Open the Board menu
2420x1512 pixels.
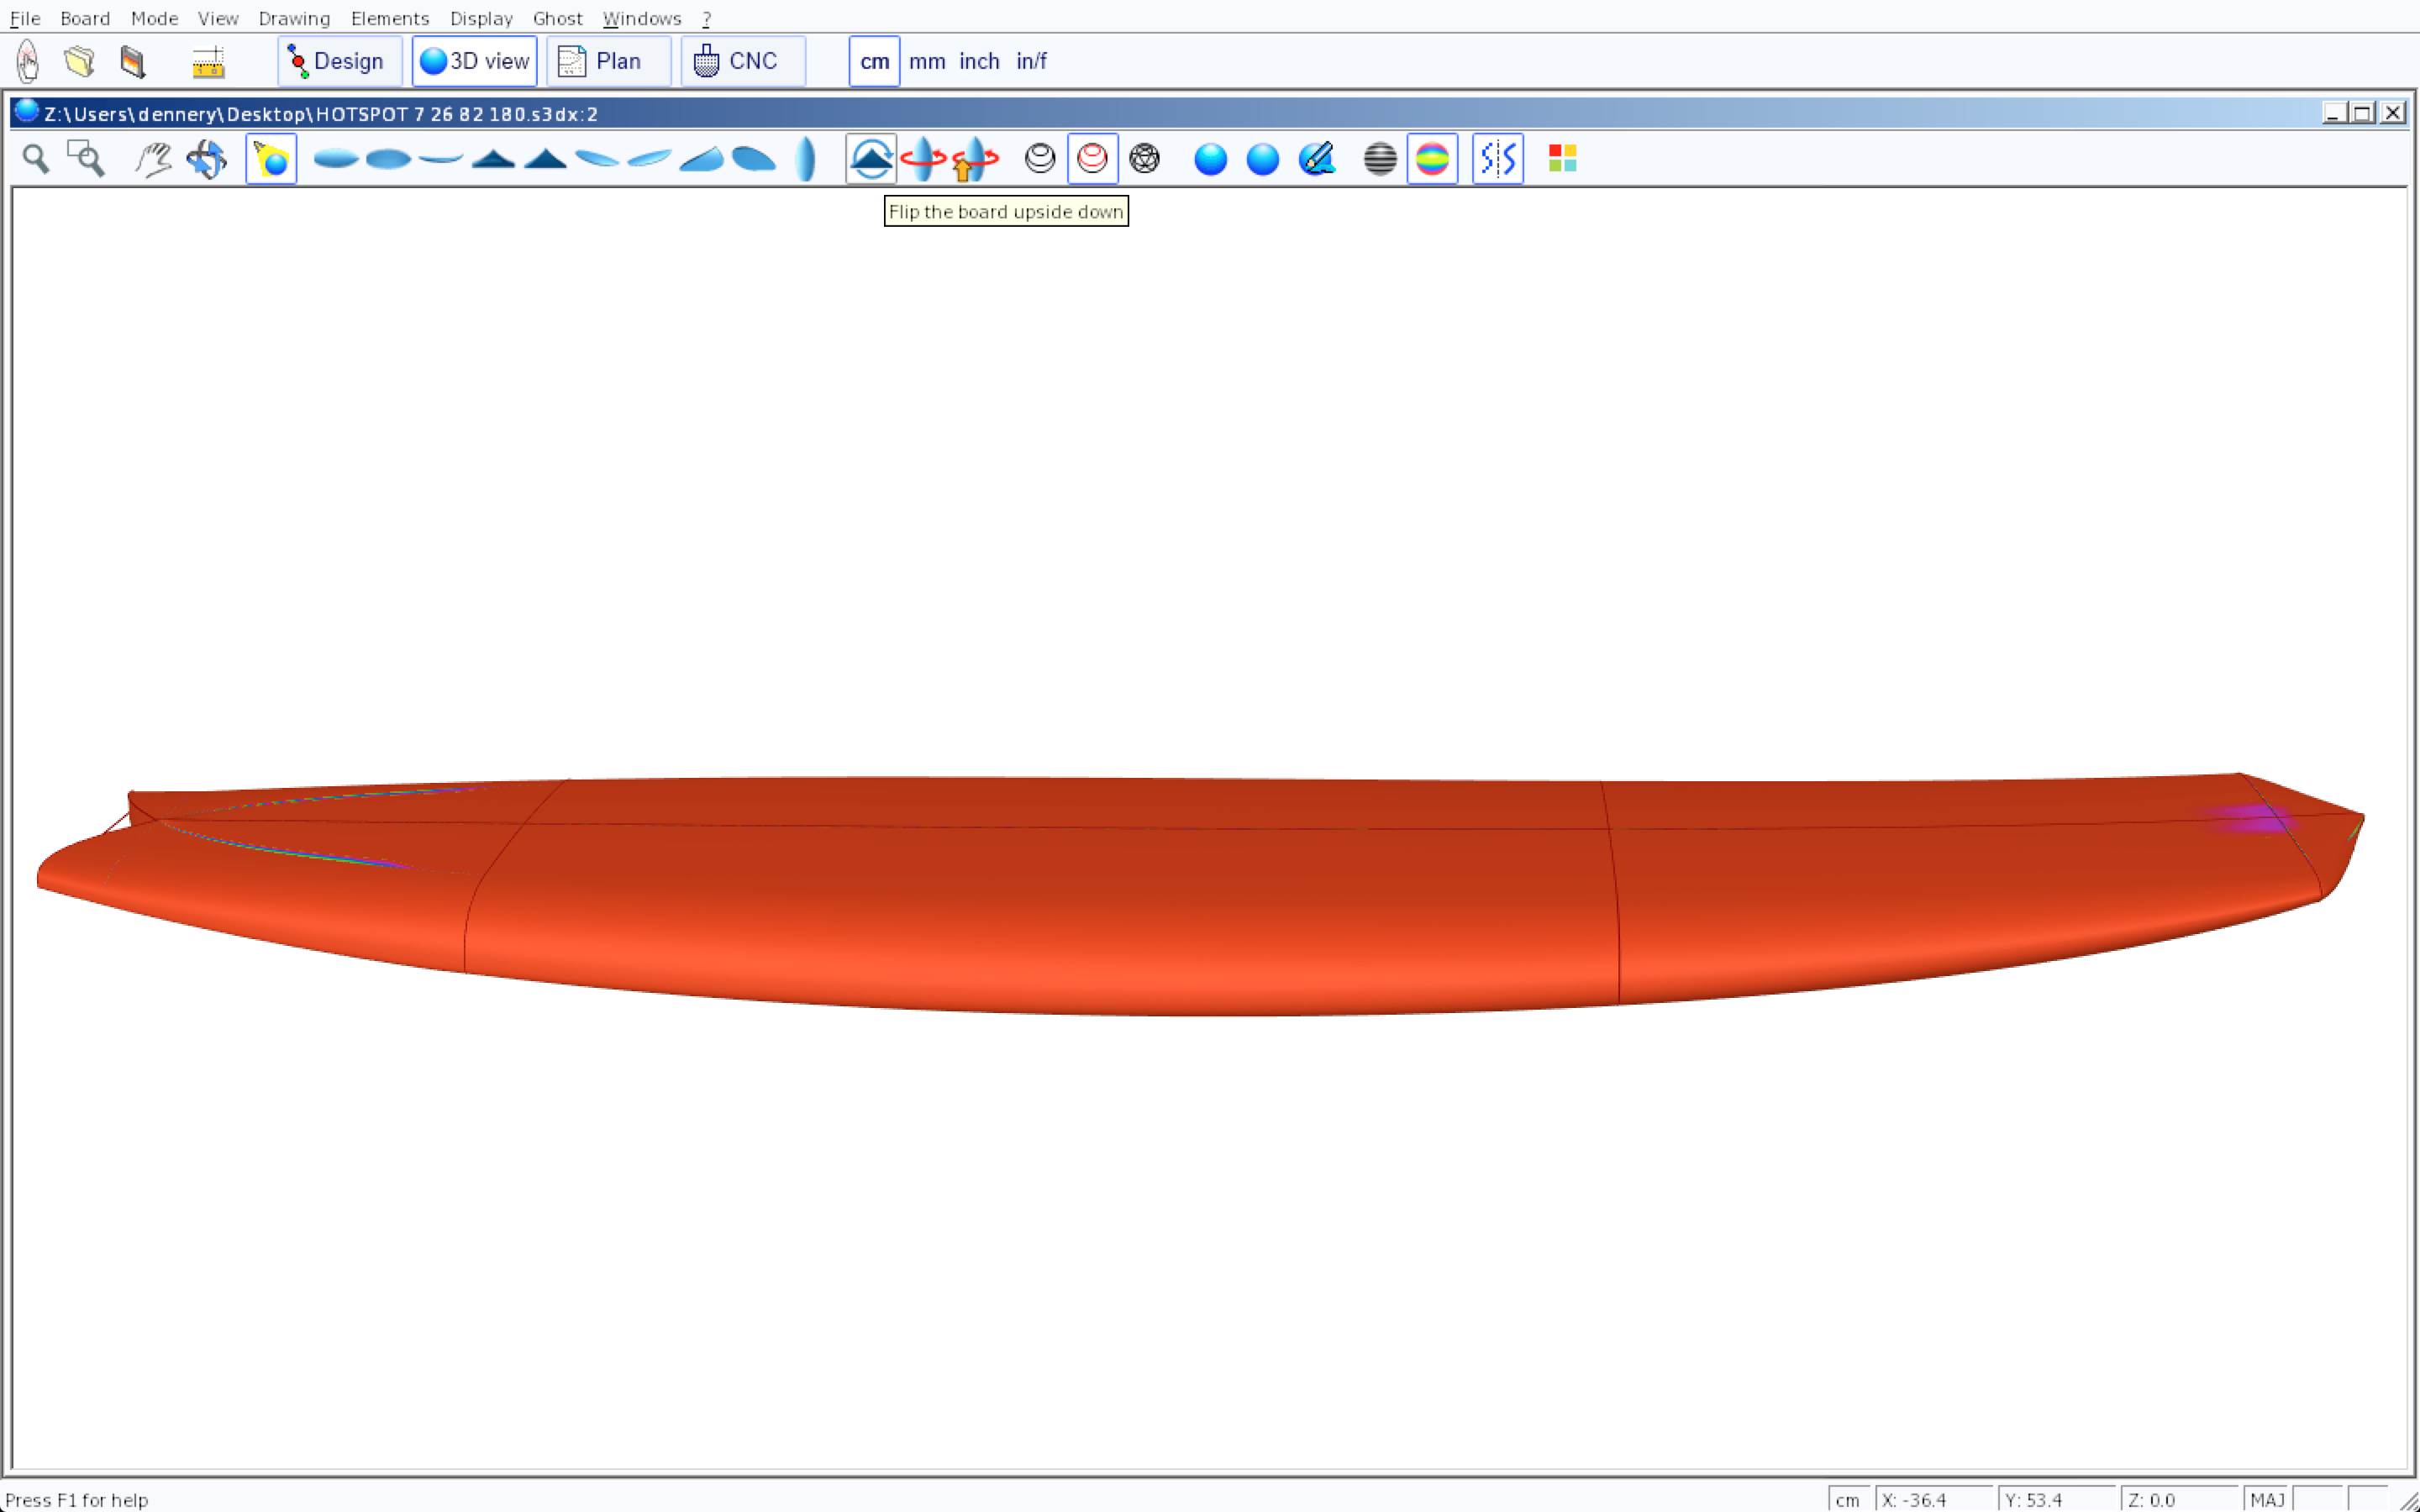[85, 18]
